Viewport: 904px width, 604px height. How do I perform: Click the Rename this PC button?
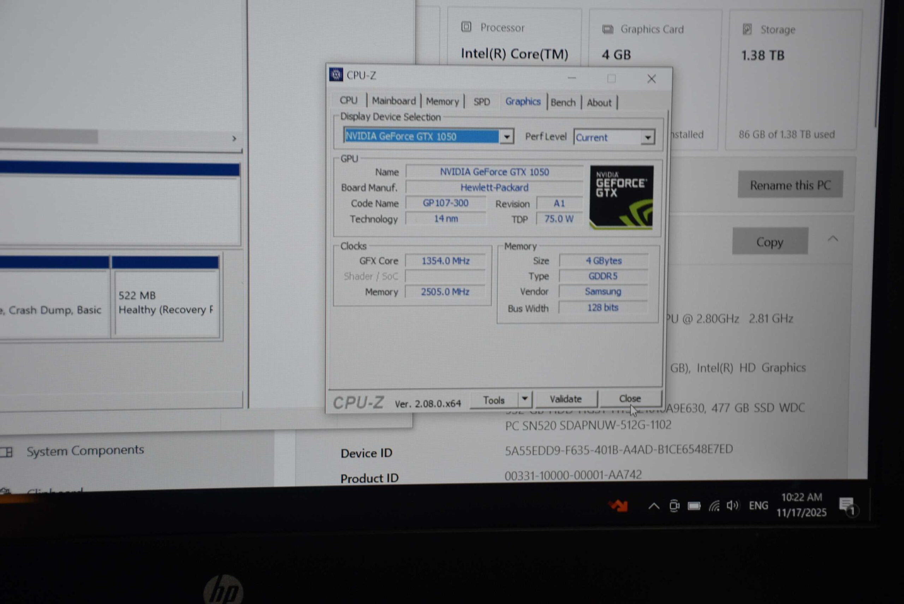(x=790, y=185)
